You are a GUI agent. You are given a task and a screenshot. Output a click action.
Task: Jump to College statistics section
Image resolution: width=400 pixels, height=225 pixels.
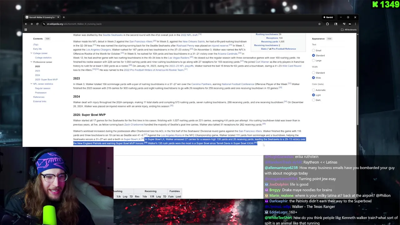click(x=43, y=58)
